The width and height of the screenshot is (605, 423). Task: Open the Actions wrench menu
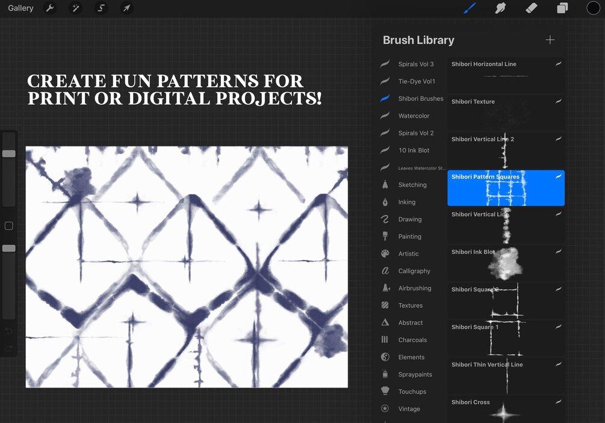(x=50, y=8)
